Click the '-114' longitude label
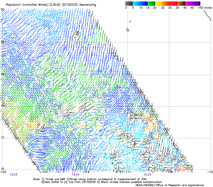The width and height of the screenshot is (213, 187). click(x=86, y=172)
